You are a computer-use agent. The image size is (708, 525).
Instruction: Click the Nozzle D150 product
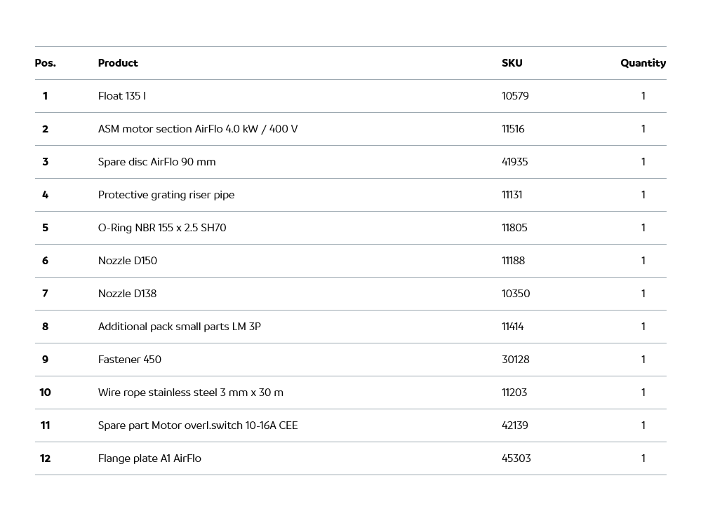tap(127, 261)
